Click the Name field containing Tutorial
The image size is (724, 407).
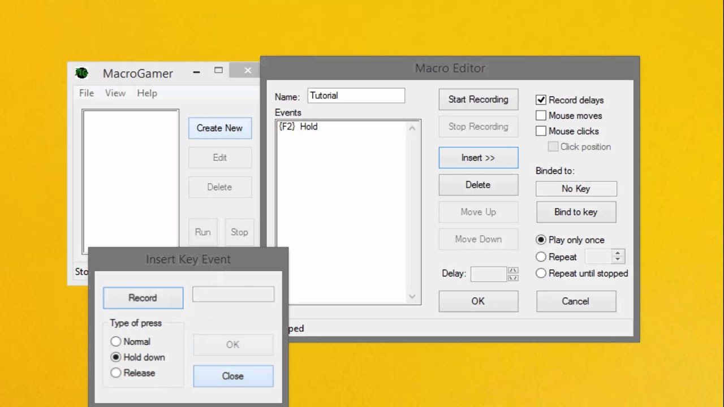pyautogui.click(x=356, y=96)
